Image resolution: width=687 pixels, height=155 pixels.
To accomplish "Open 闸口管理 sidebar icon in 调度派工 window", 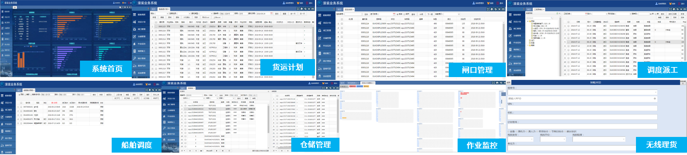I will (x=510, y=29).
